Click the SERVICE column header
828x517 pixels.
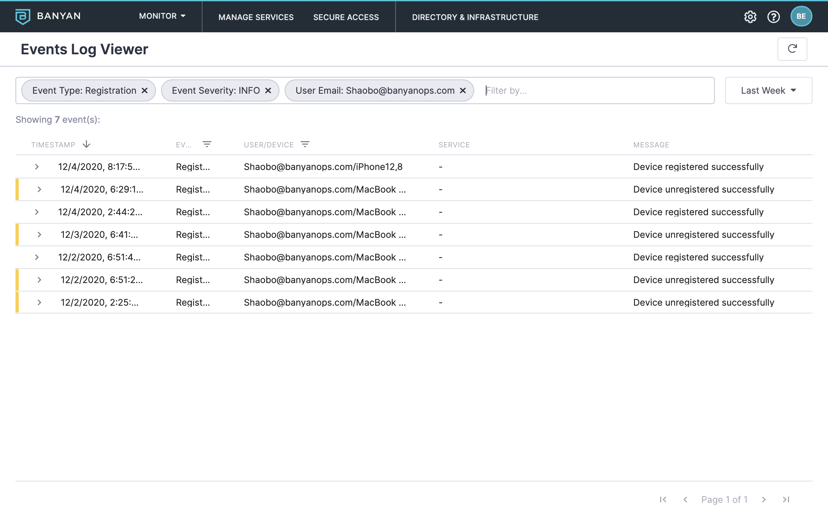coord(454,145)
